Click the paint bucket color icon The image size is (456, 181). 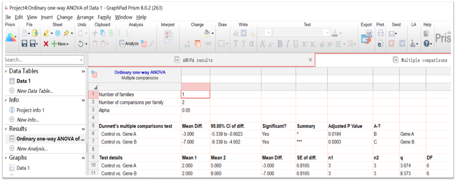(x=207, y=33)
